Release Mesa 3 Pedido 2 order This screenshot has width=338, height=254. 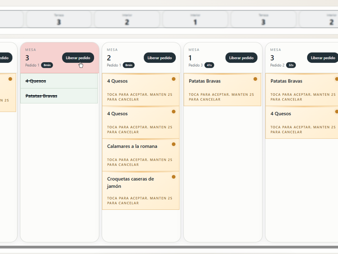(x=322, y=58)
